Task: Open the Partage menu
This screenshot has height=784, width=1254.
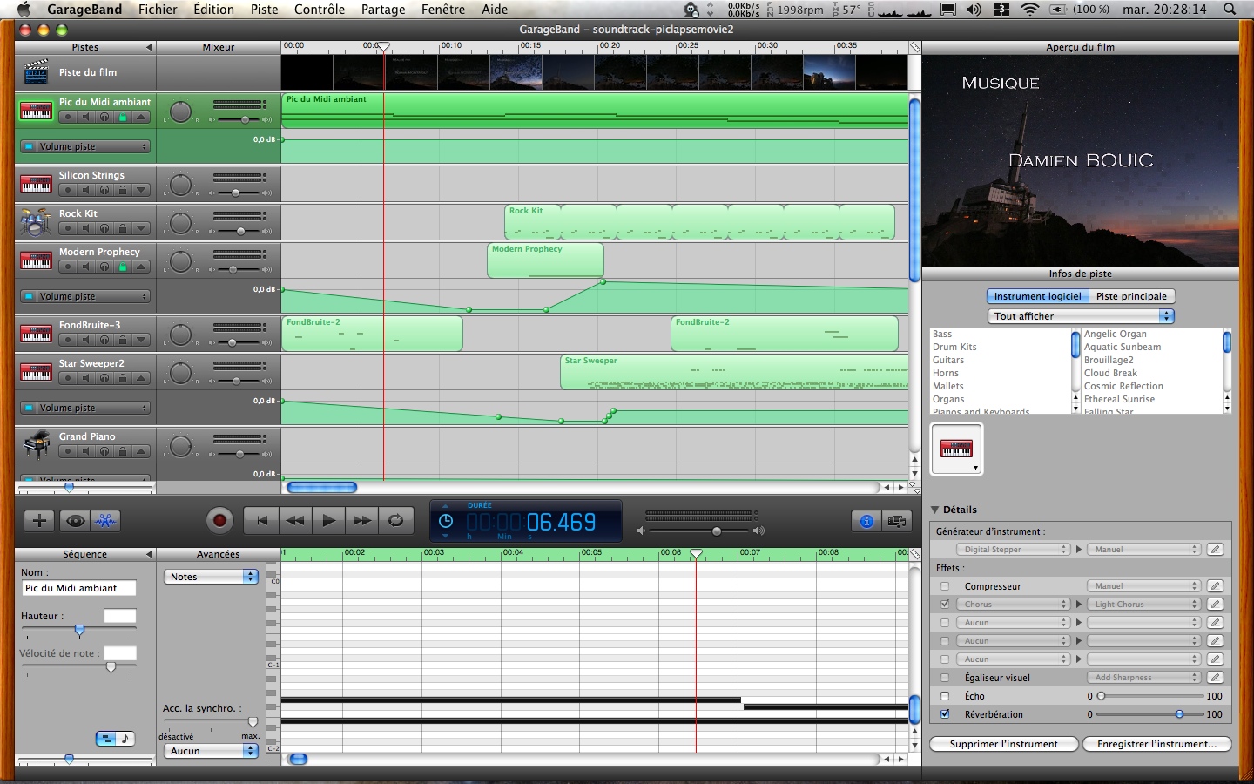Action: click(x=383, y=10)
